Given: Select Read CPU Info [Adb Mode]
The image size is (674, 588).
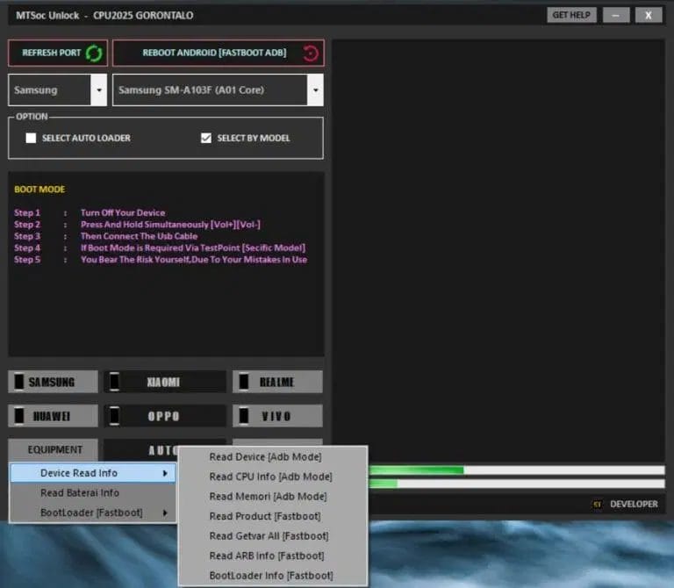Looking at the screenshot, I should pos(270,477).
